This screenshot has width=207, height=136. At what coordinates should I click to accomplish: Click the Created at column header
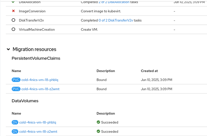coord(149,71)
